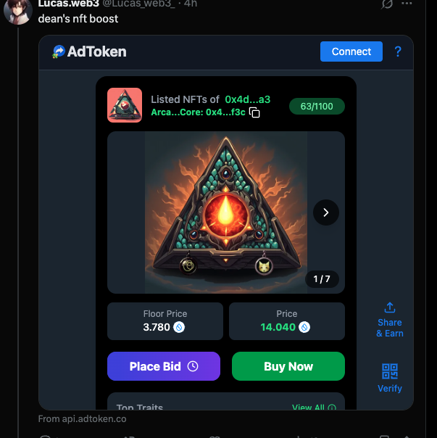Click the main NFT pyramid artwork

click(225, 212)
